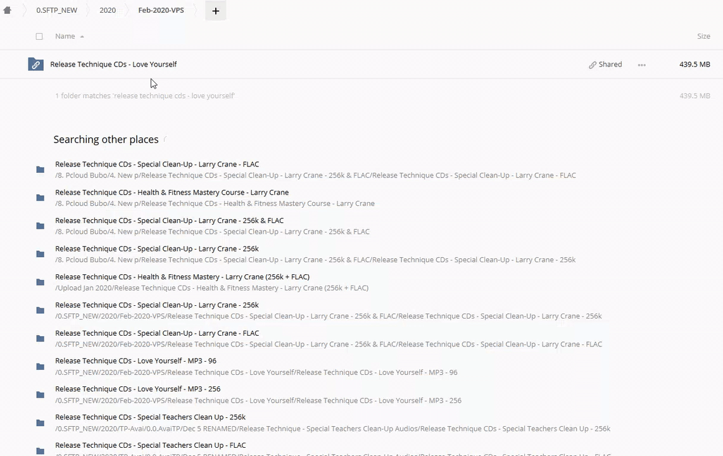Viewport: 723px width, 456px height.
Task: Open the /Upload Jan 2020 path line
Action: point(211,288)
